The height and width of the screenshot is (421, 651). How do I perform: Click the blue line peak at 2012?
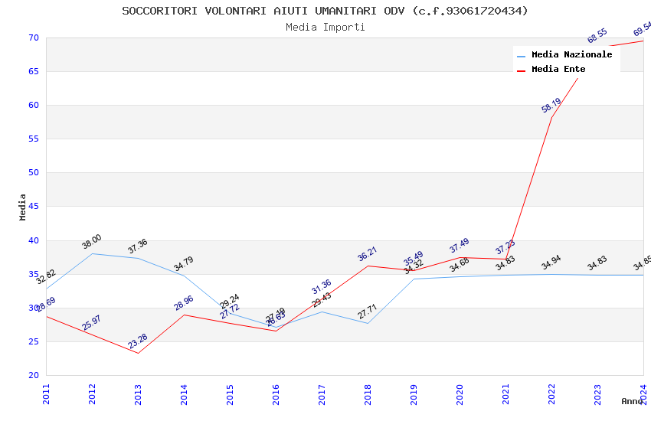92,253
